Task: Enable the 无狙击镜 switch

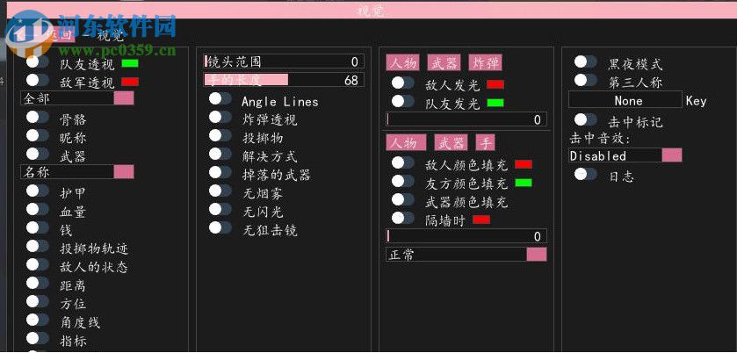Action: tap(220, 227)
